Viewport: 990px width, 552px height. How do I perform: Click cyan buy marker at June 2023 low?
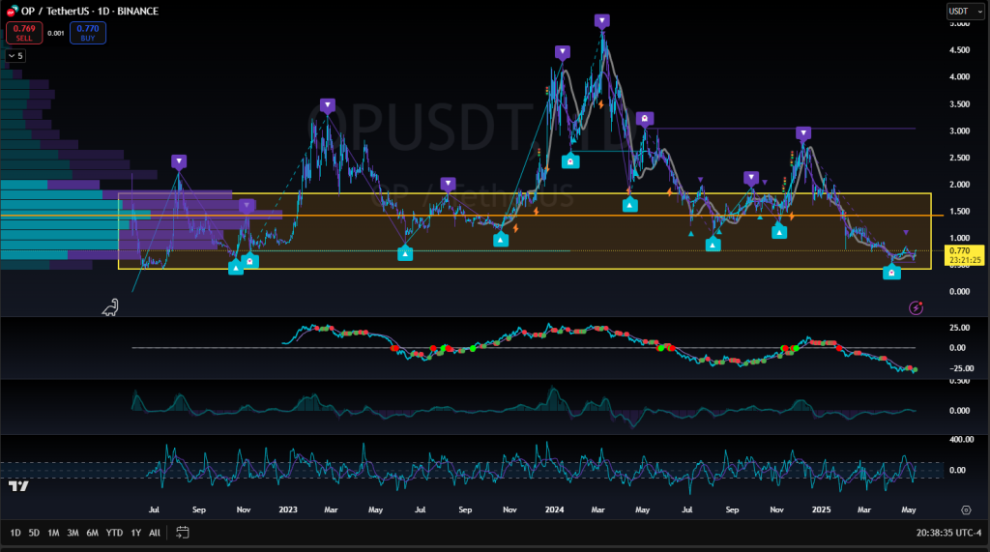[x=405, y=254]
